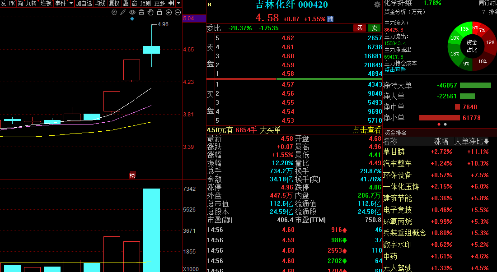Sort by 涨幅 column header
This screenshot has width=497, height=272.
[441, 141]
